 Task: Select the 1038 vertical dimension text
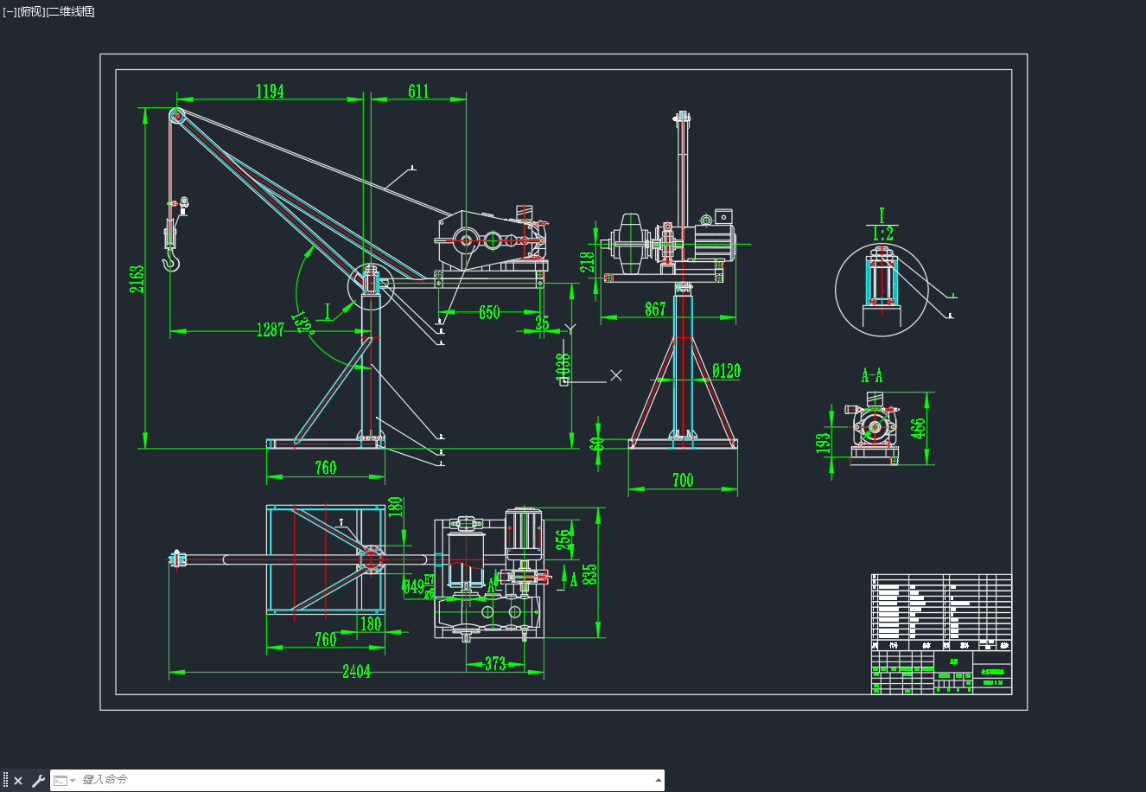(x=563, y=368)
